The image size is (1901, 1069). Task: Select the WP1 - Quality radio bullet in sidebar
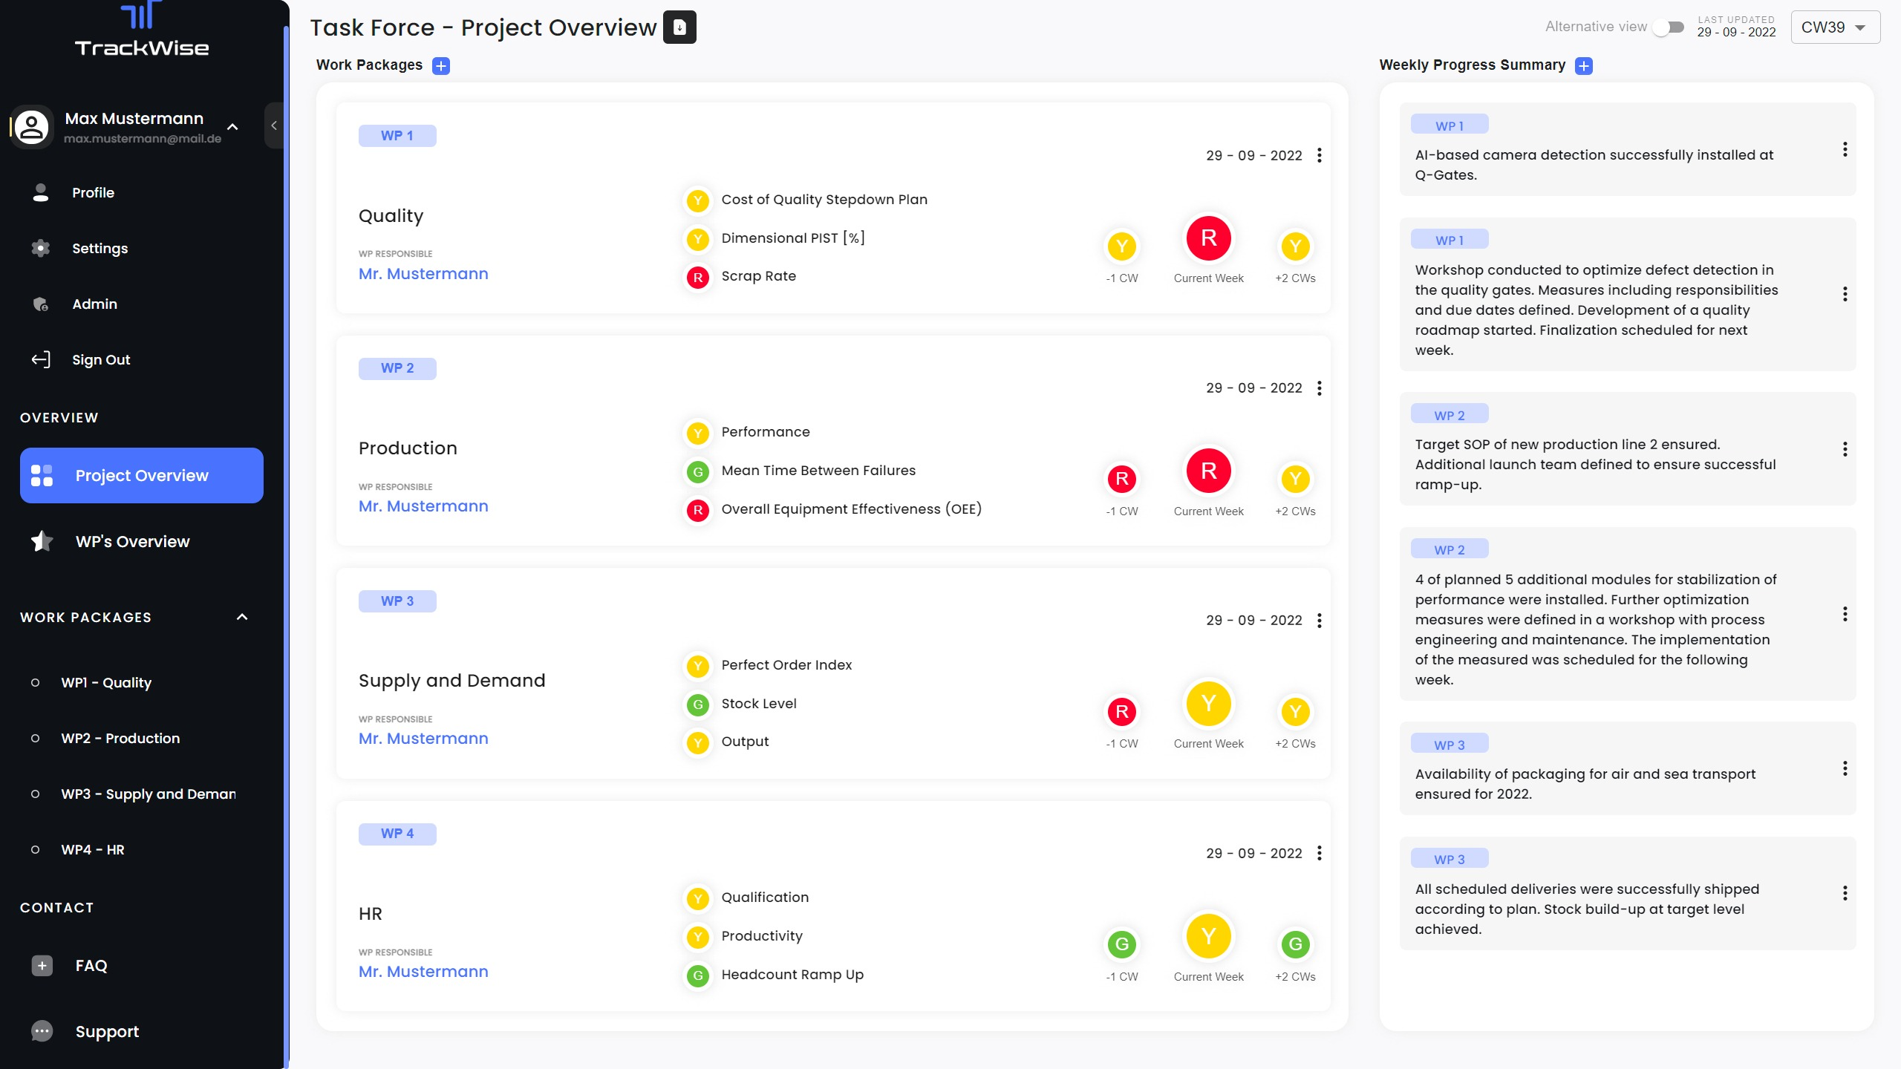tap(35, 682)
